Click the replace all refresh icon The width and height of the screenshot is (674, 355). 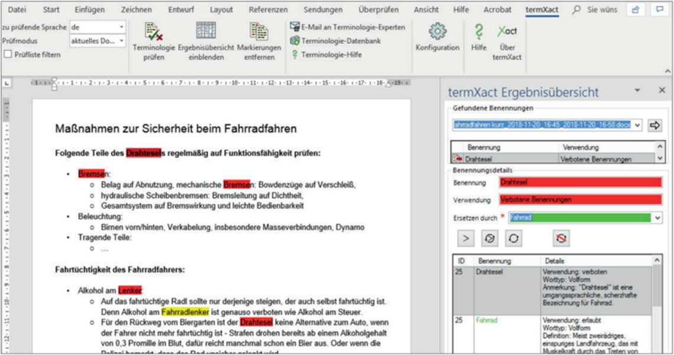(x=514, y=238)
